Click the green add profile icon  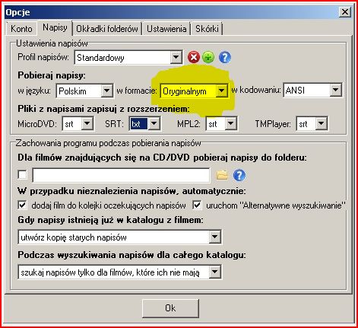point(208,57)
